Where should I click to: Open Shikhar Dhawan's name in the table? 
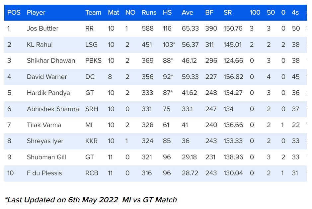[51, 60]
